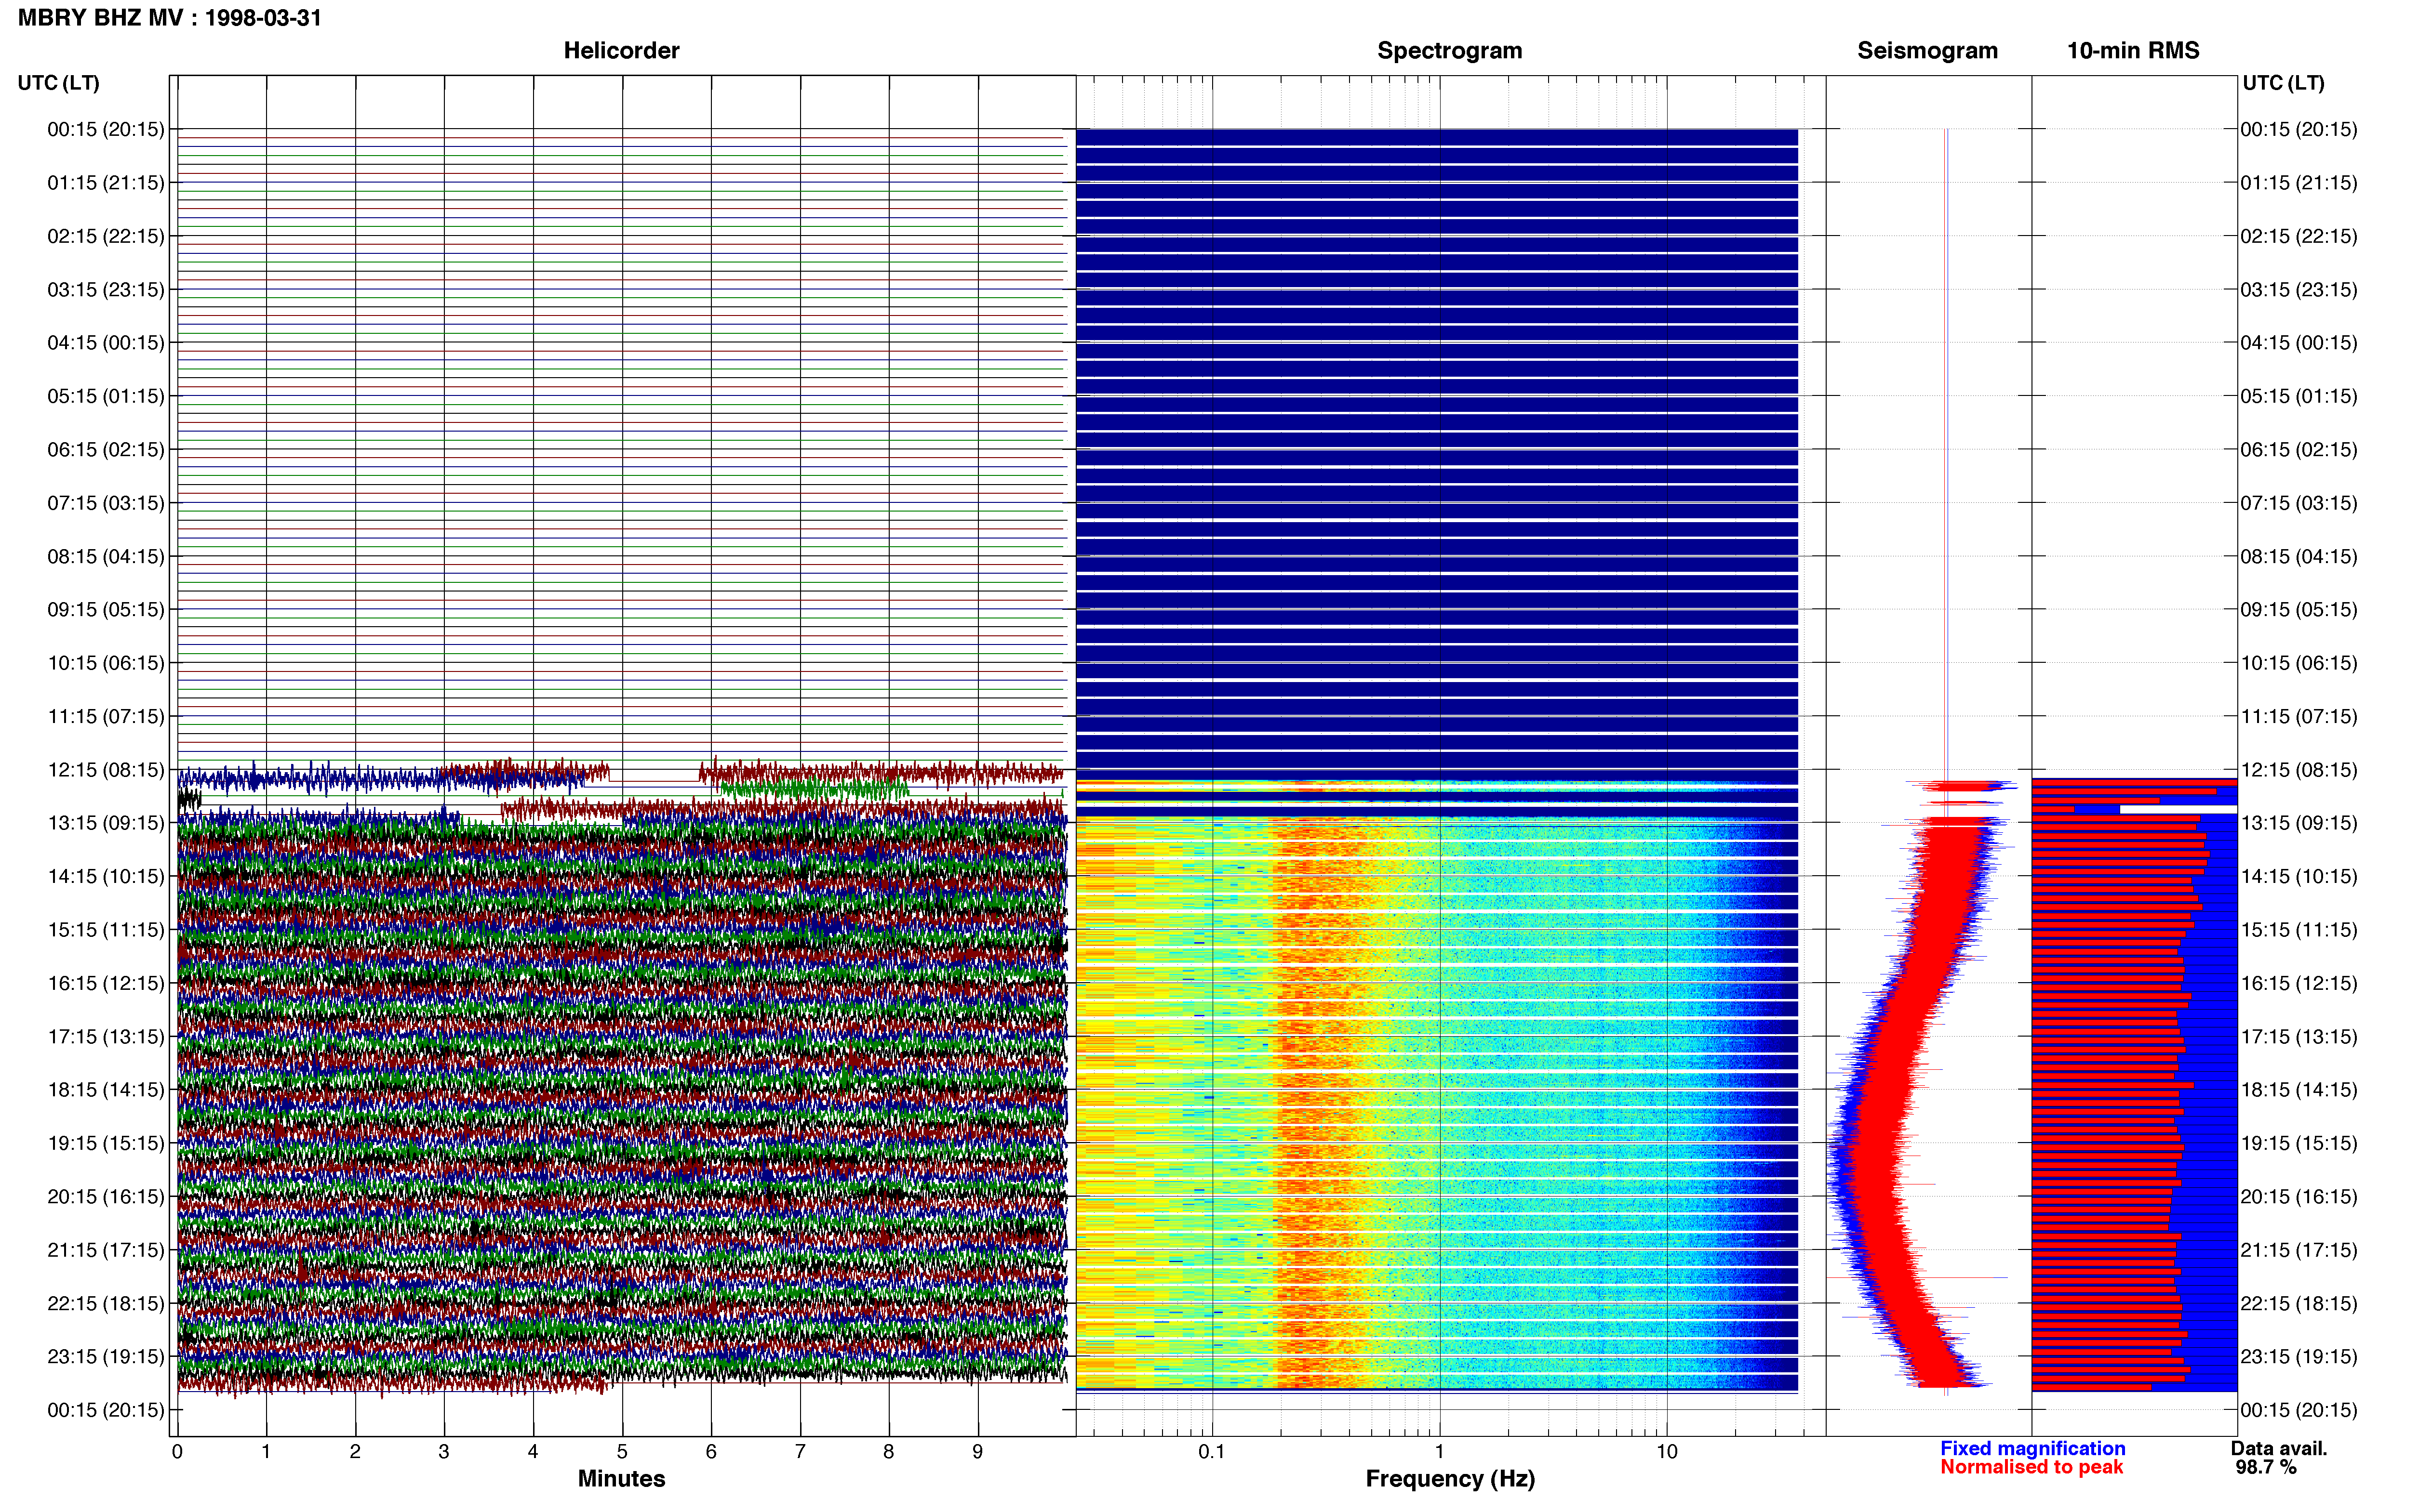Click the '98.7 %' data availability value

(x=2266, y=1468)
